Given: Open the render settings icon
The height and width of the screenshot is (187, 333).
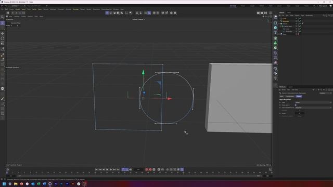Looking at the screenshot, I should tap(266, 13).
